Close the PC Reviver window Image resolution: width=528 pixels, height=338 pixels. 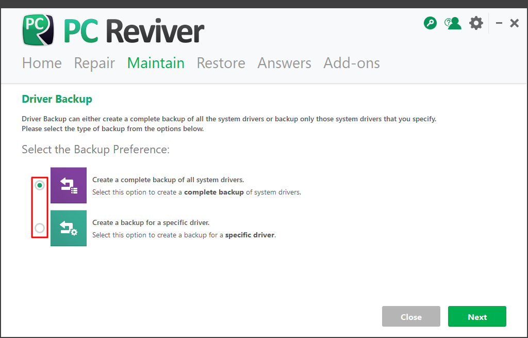tap(514, 23)
